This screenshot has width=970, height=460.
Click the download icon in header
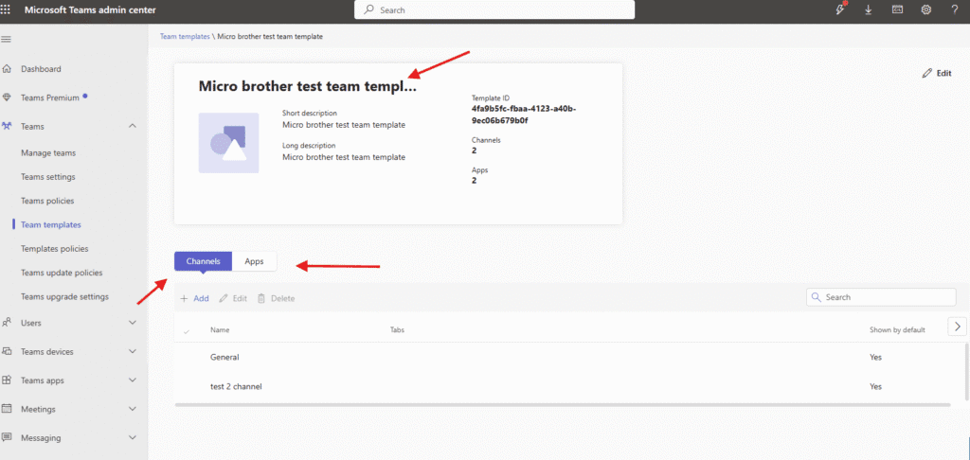[x=868, y=9]
